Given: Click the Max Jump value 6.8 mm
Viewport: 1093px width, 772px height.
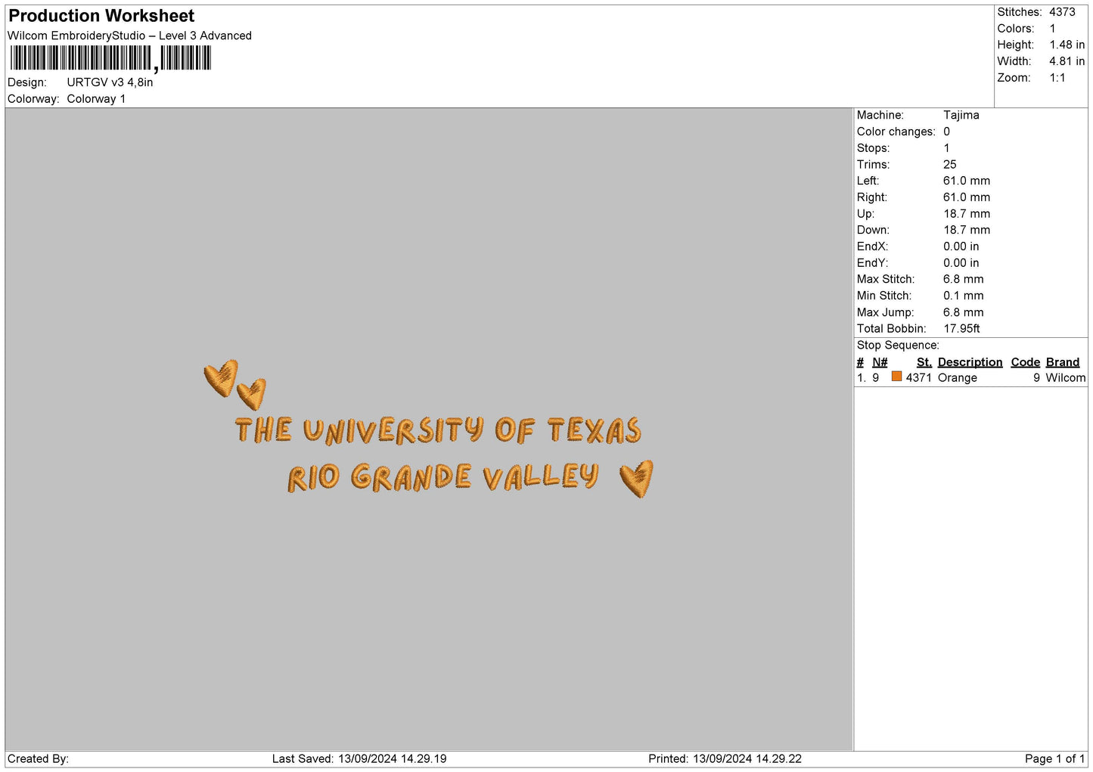Looking at the screenshot, I should click(963, 312).
